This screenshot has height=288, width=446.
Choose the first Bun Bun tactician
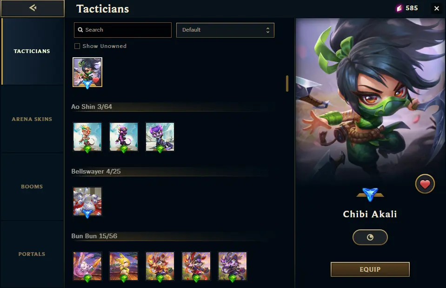pos(87,266)
